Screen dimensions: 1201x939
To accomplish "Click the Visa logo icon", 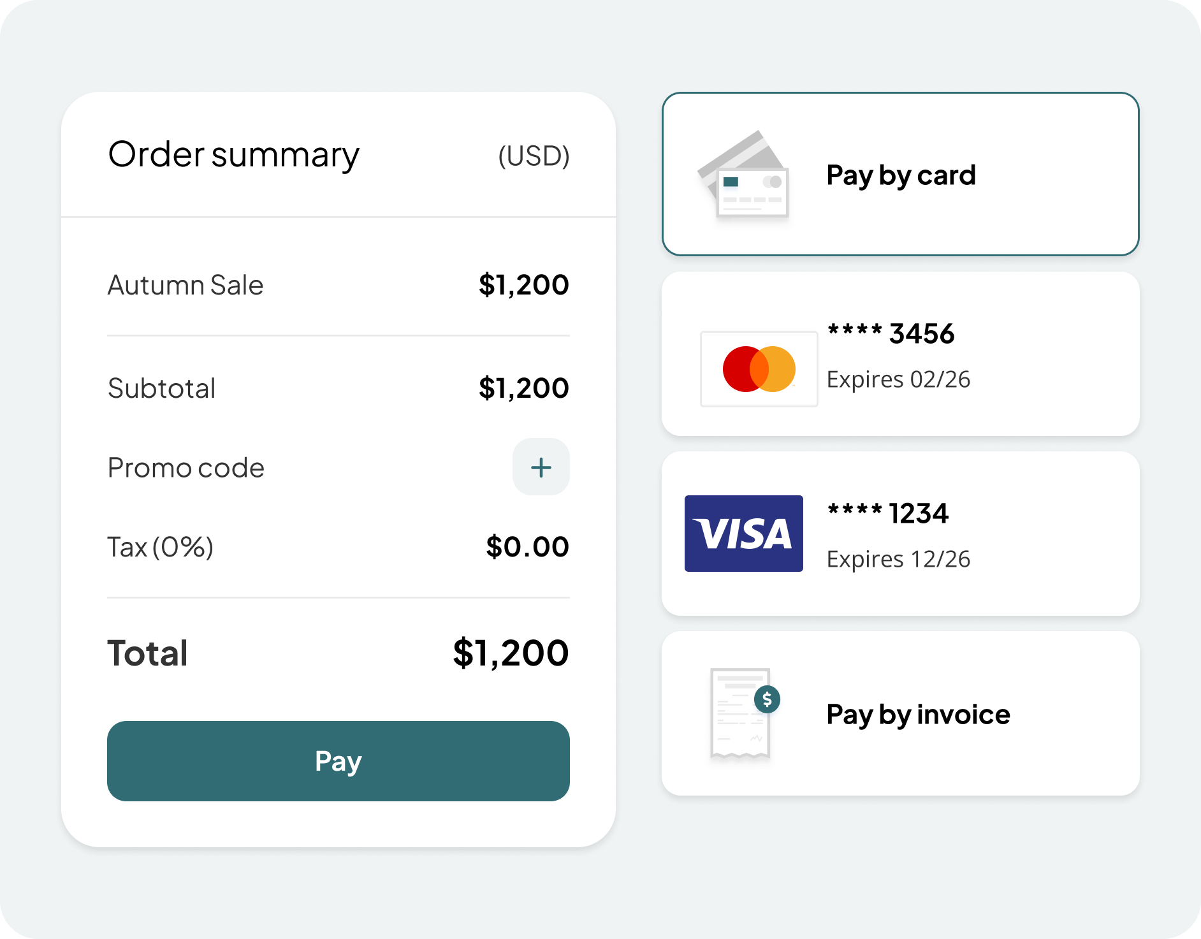I will pos(743,534).
